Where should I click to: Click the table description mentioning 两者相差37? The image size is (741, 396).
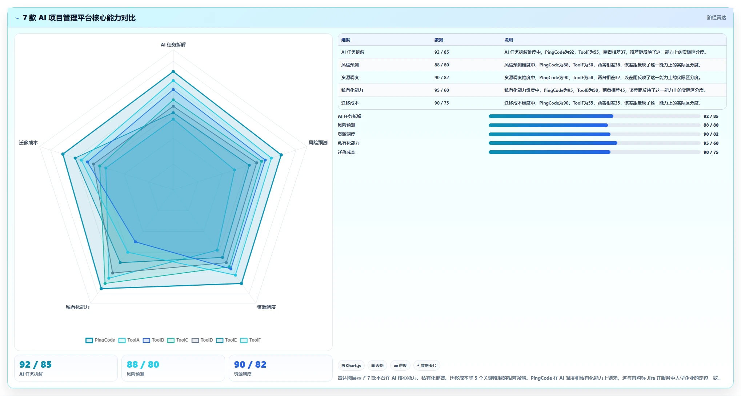point(606,52)
